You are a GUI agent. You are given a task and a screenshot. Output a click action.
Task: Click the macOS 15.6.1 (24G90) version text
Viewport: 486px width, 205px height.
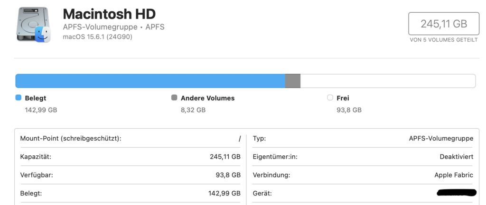tap(97, 36)
